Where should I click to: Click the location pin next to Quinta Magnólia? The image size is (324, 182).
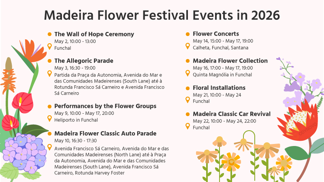[x=188, y=73]
